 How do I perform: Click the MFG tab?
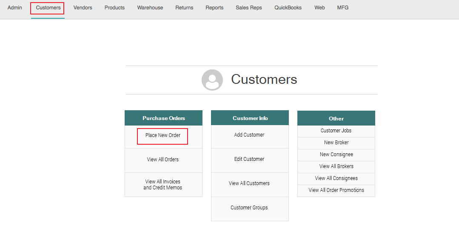342,8
